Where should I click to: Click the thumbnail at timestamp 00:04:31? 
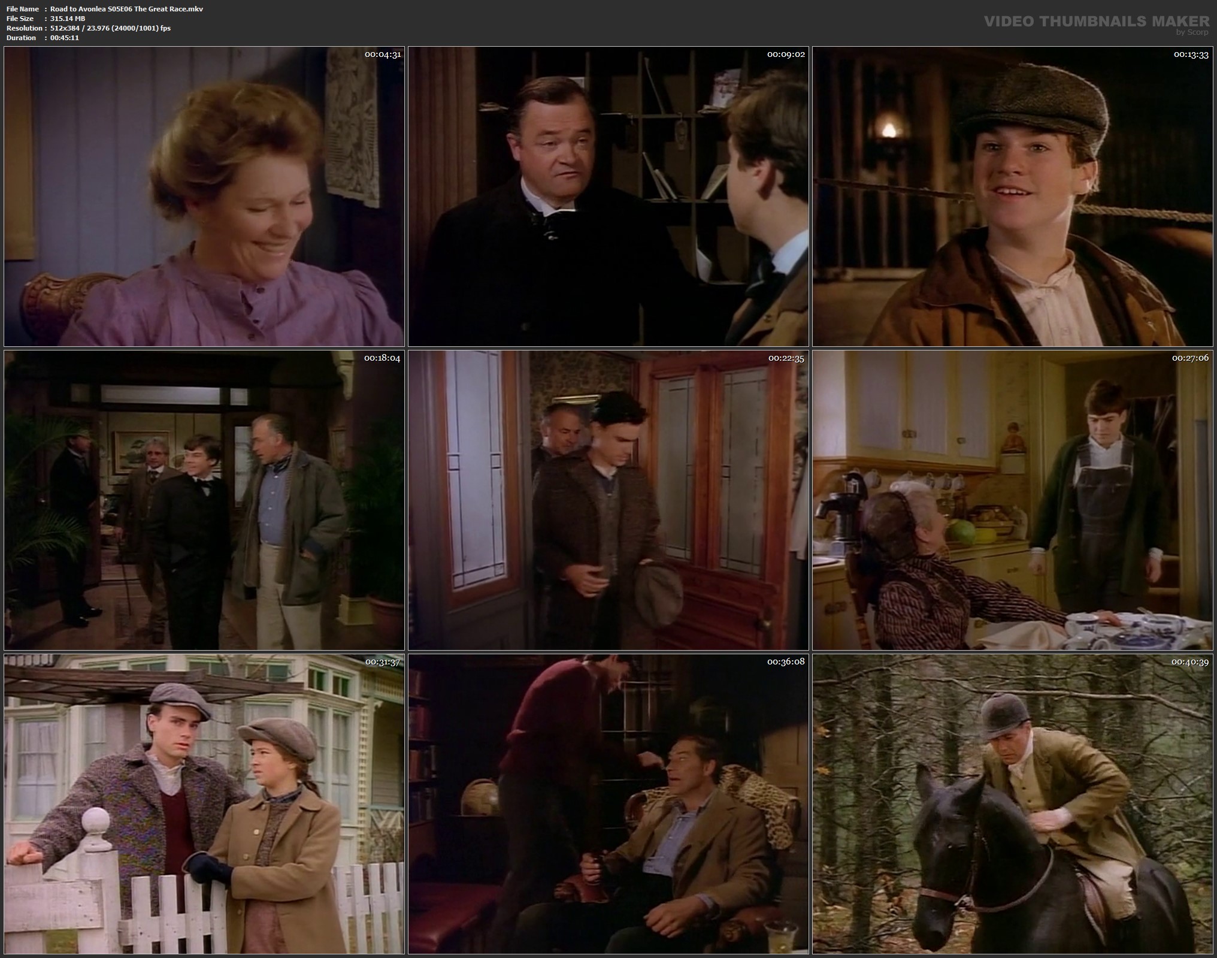(204, 197)
